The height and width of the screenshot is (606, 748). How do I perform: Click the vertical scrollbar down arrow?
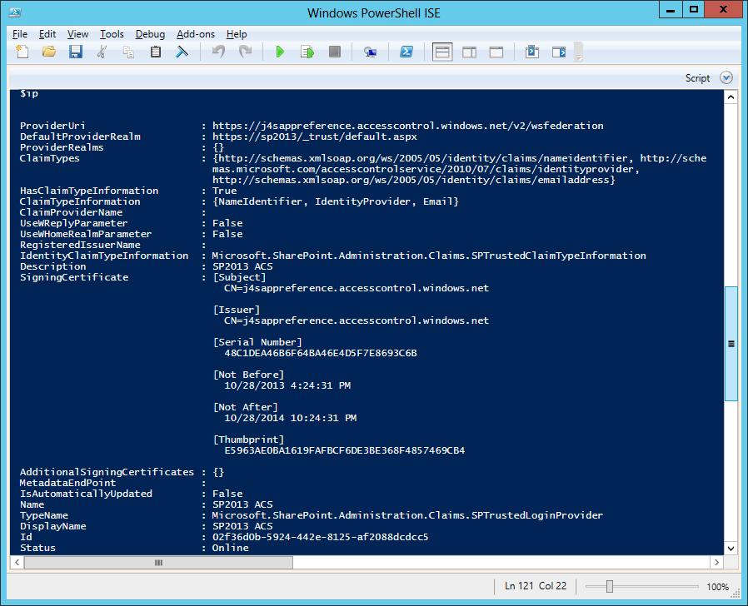tap(731, 549)
